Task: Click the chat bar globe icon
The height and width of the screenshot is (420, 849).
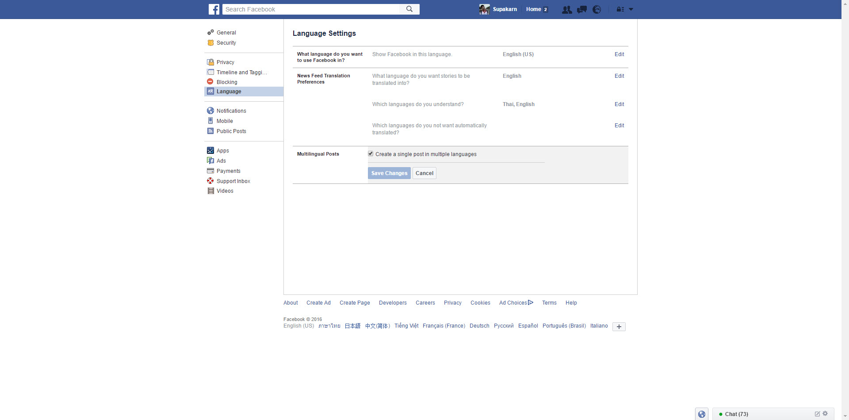Action: [x=702, y=414]
